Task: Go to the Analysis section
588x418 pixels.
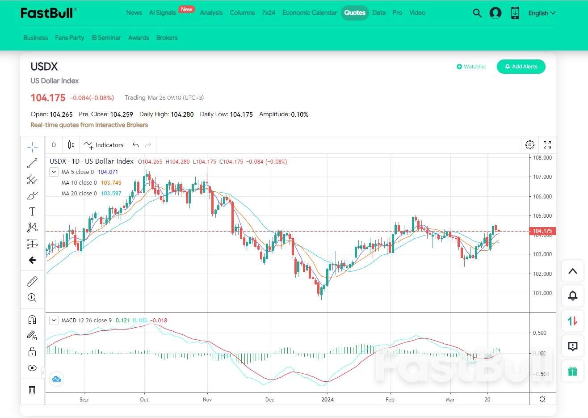Action: (211, 13)
